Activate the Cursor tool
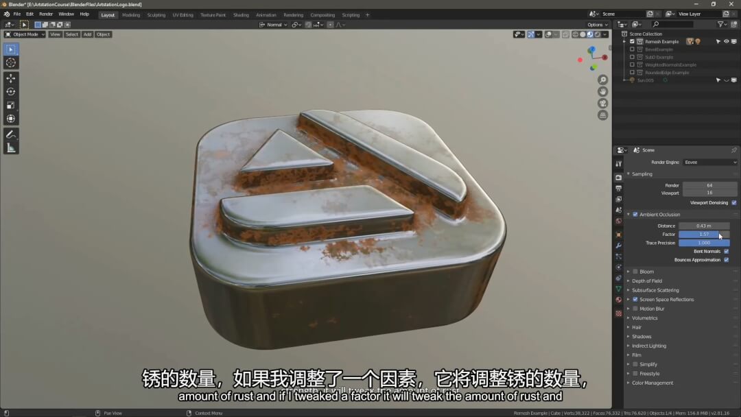741x417 pixels. [x=11, y=63]
